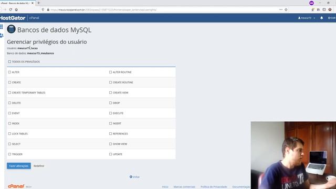Image resolution: width=336 pixels, height=189 pixels.
Task: Check the SELECT privilege box
Action: [9, 144]
